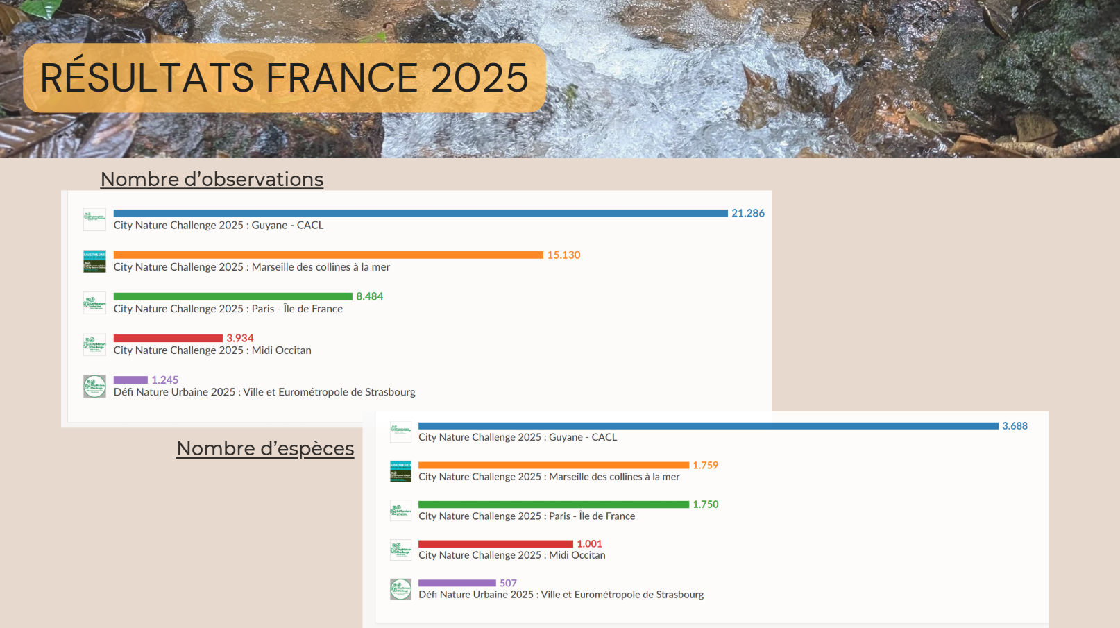Viewport: 1120px width, 628px height.
Task: Select the purple 507 species bar
Action: (457, 583)
